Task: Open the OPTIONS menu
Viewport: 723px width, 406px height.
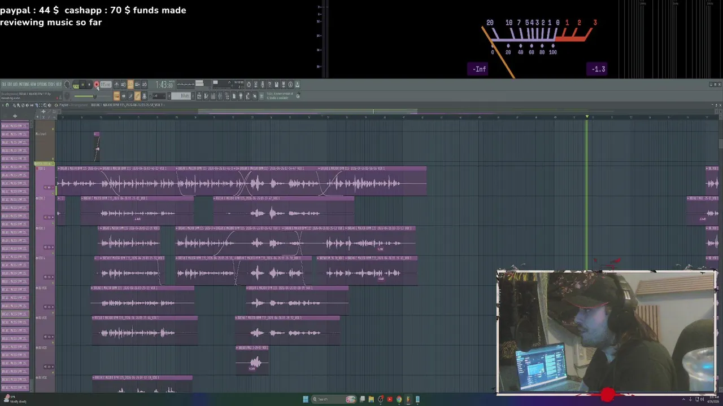Action: (x=42, y=85)
